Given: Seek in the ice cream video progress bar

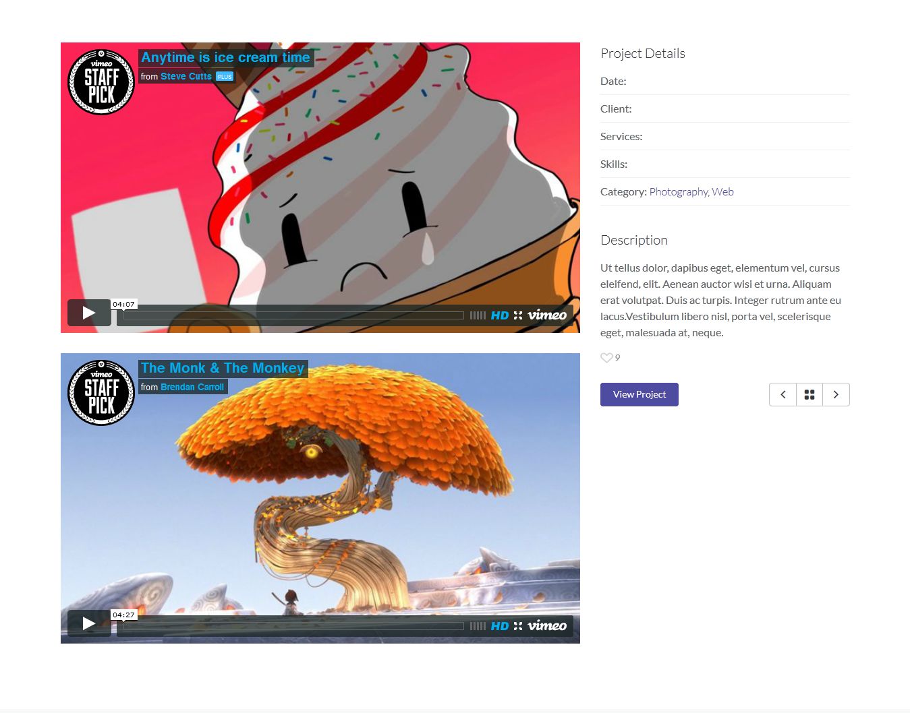Looking at the screenshot, I should pyautogui.click(x=293, y=315).
